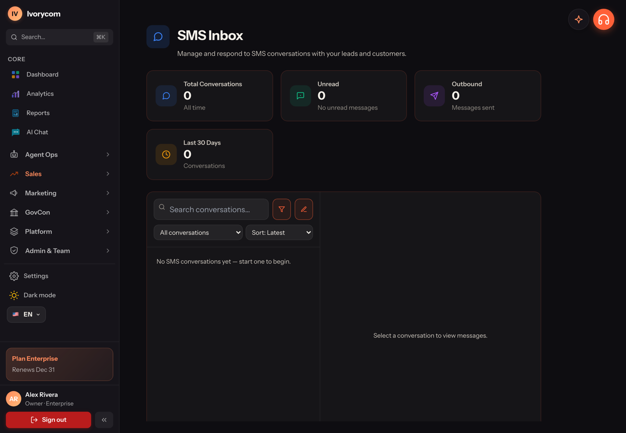Click the SMS Inbox header chat icon
This screenshot has height=433, width=626.
pos(158,37)
